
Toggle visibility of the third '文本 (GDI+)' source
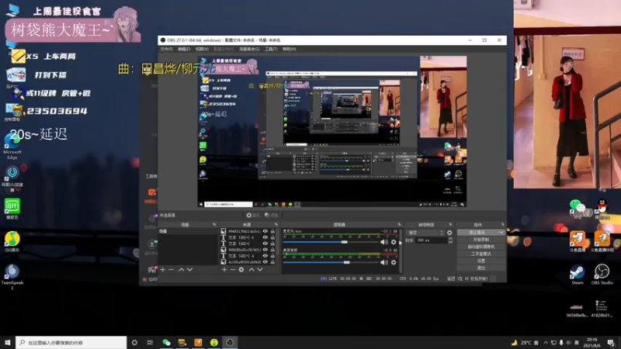coord(265,244)
